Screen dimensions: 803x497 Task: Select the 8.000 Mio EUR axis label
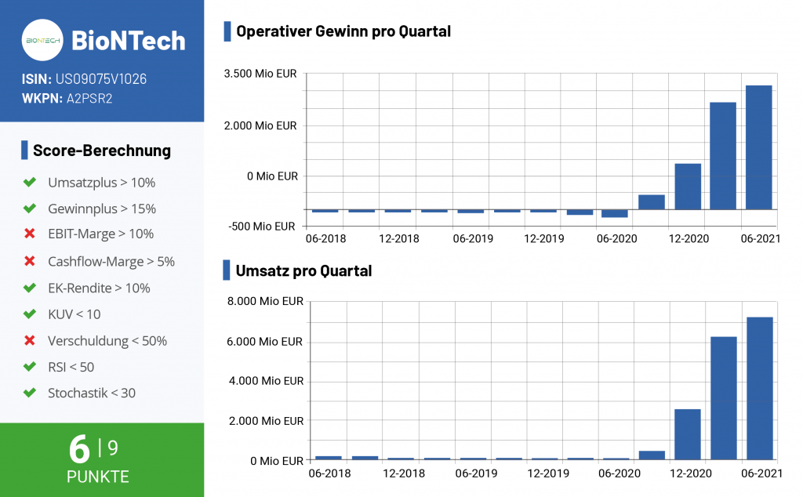click(x=265, y=301)
